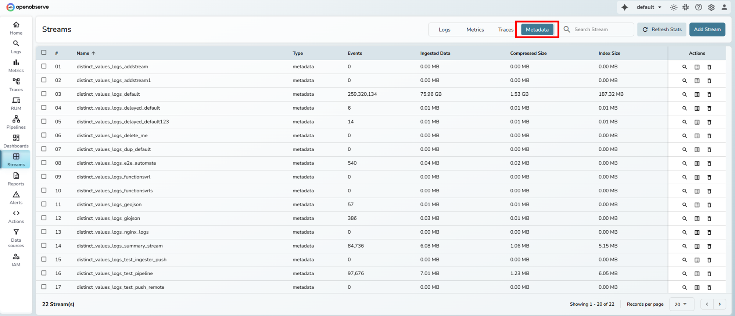Check the box for distinct_values_logs_giojson
This screenshot has width=735, height=316.
click(x=44, y=218)
